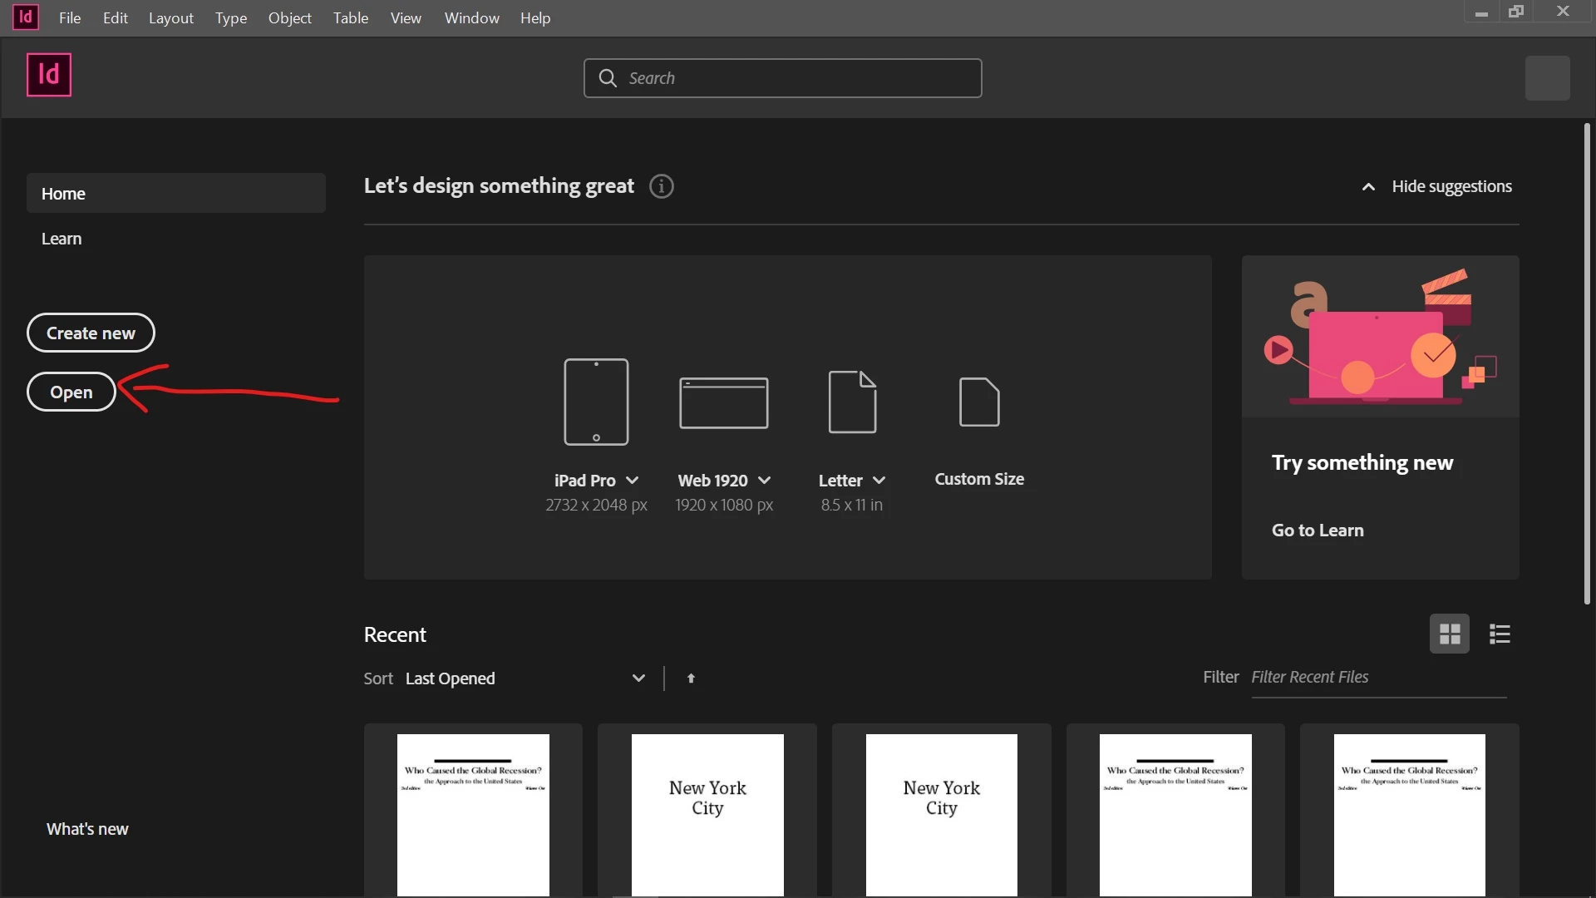Open the Layout menu
Screen dimensions: 1596x898
pyautogui.click(x=170, y=17)
